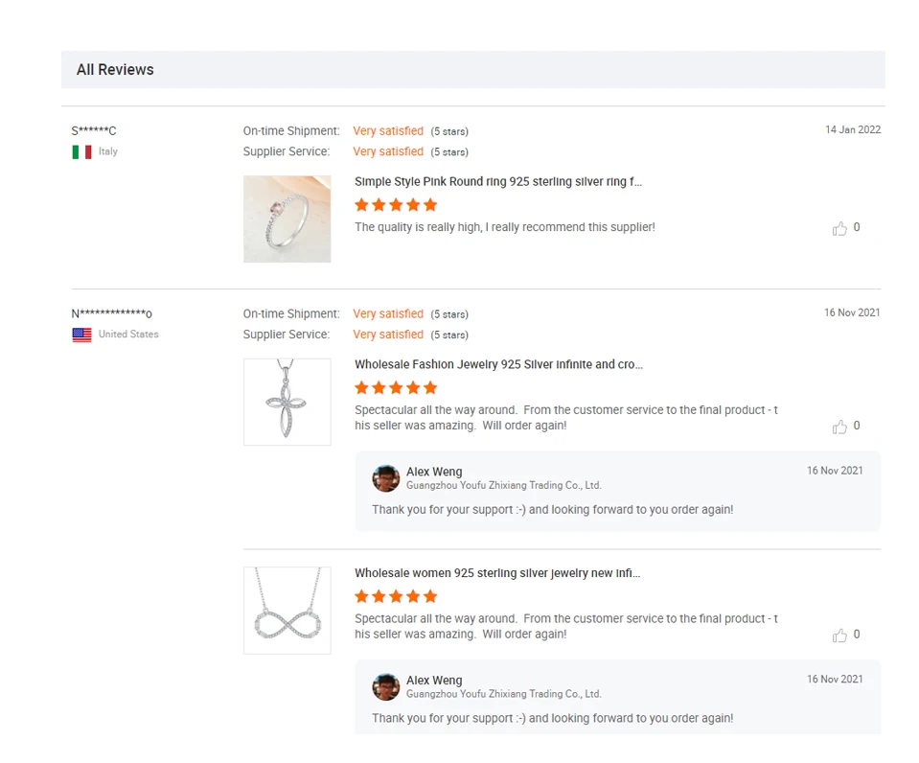919x763 pixels.
Task: Open 'Wholesale Fashion Jewelry 925 Silver' link
Action: [498, 364]
